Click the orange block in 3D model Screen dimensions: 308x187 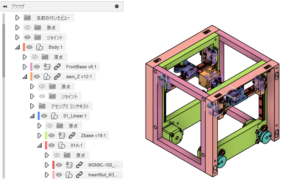209,78
